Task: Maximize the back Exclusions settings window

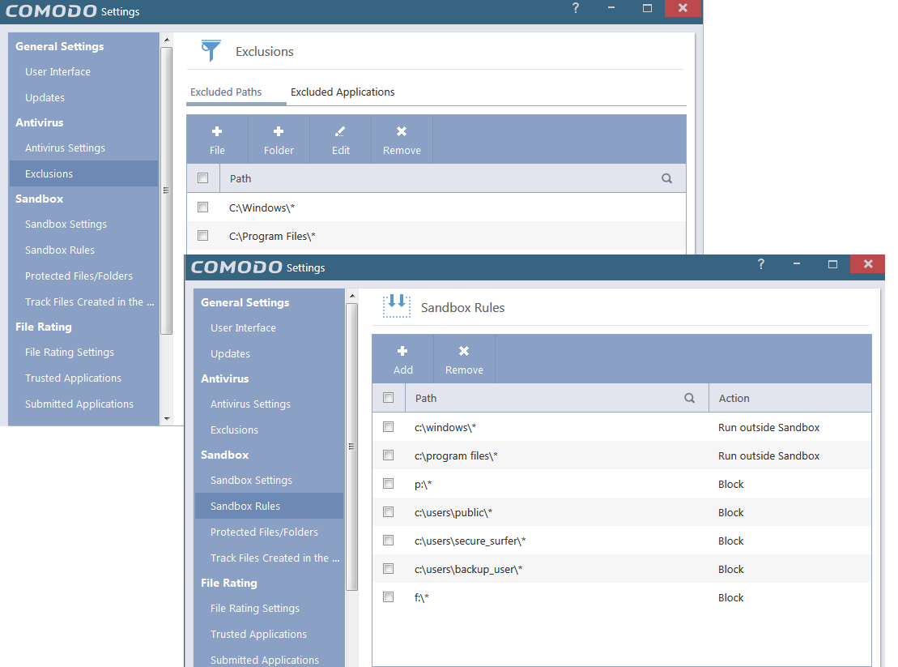Action: [647, 8]
